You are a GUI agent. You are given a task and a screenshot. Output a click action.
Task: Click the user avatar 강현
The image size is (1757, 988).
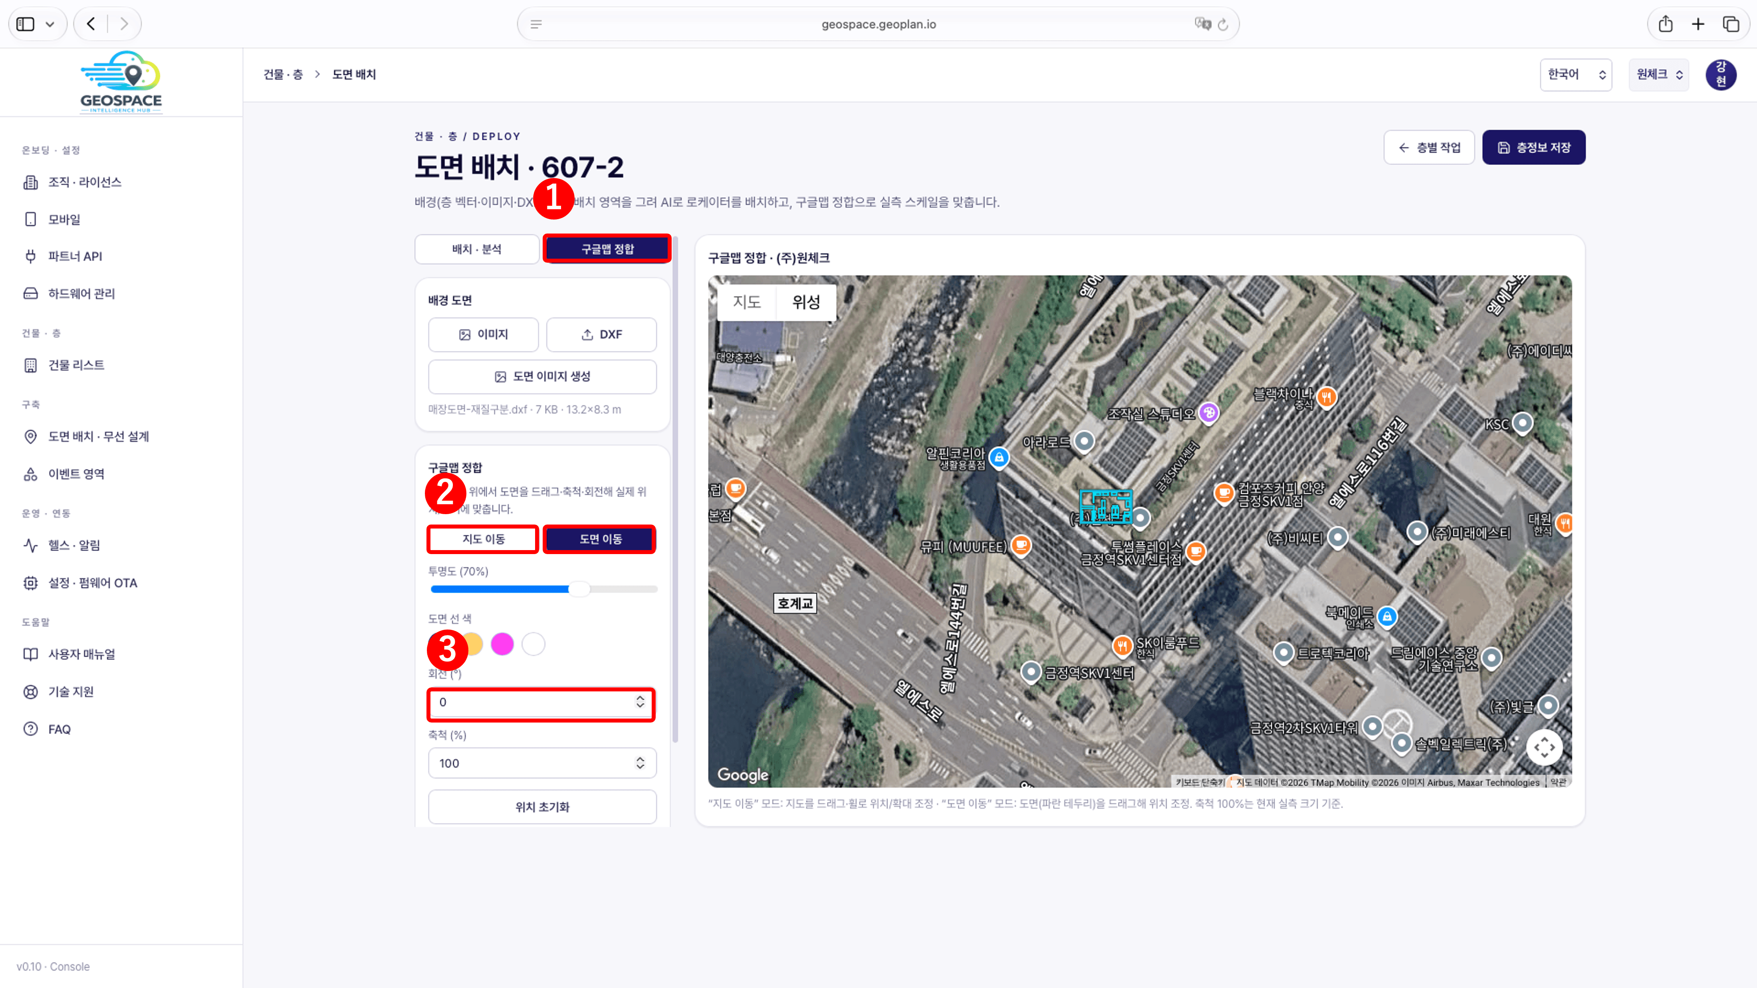(1721, 74)
